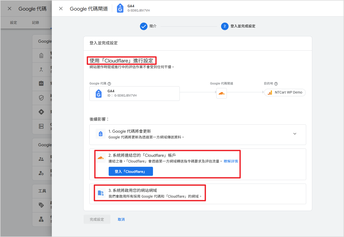Click the merge arrow icon in background sidebar
The image size is (344, 237).
point(41,69)
